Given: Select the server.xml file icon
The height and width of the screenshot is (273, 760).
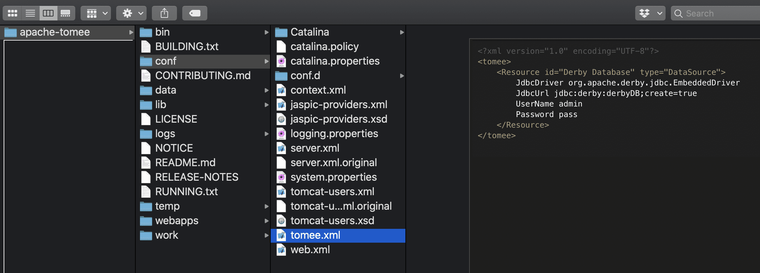Looking at the screenshot, I should [281, 148].
